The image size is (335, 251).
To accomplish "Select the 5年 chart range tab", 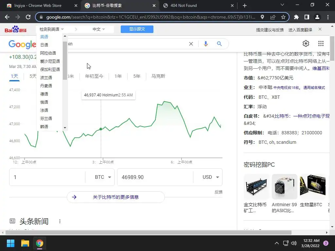I will (x=137, y=76).
